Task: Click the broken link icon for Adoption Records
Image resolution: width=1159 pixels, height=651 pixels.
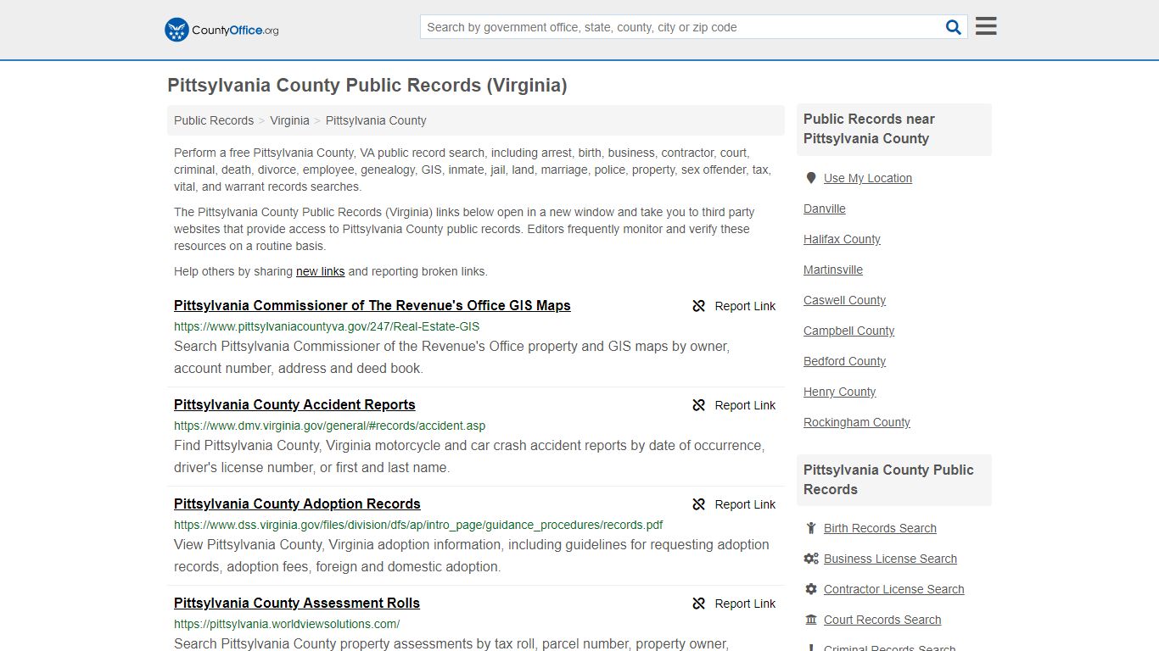Action: (x=699, y=504)
